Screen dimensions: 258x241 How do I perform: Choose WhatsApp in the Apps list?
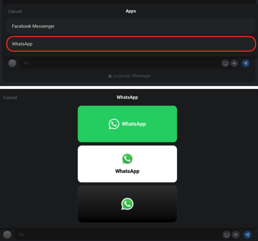click(x=131, y=44)
